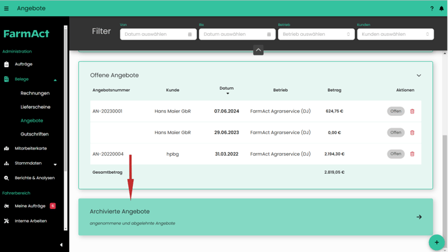Image resolution: width=448 pixels, height=252 pixels.
Task: Open Mitarbeiterkarte in the sidebar
Action: (x=31, y=148)
